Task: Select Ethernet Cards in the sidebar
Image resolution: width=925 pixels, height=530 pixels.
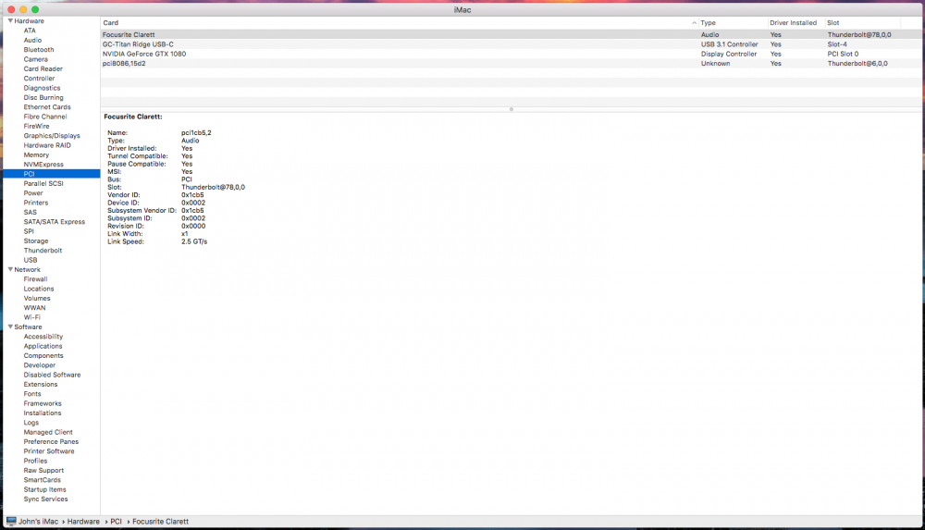Action: (46, 106)
